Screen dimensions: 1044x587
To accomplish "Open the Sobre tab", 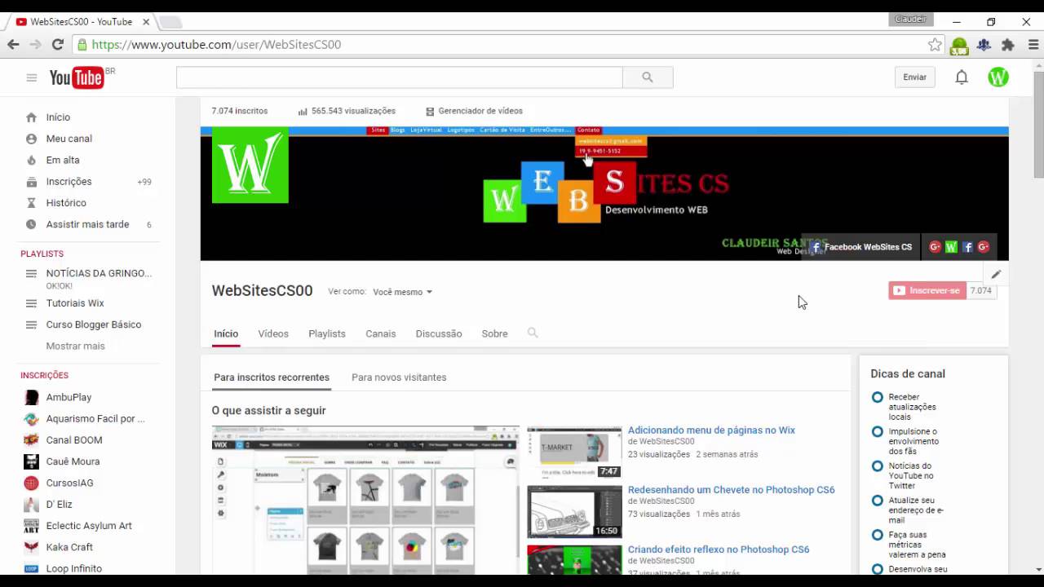I will coord(494,333).
